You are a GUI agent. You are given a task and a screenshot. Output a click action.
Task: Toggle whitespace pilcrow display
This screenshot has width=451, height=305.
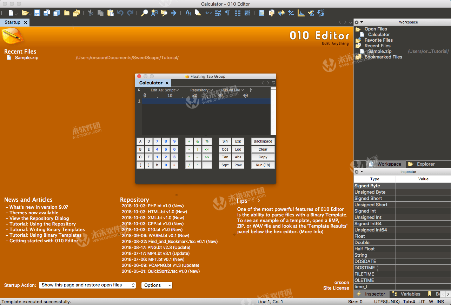[227, 13]
